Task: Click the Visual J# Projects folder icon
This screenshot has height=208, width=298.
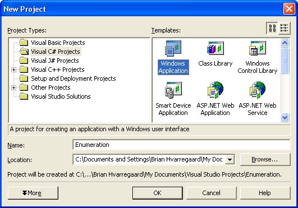Action: coord(24,61)
